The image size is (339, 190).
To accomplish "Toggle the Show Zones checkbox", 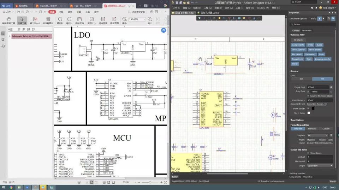I will 308,153.
